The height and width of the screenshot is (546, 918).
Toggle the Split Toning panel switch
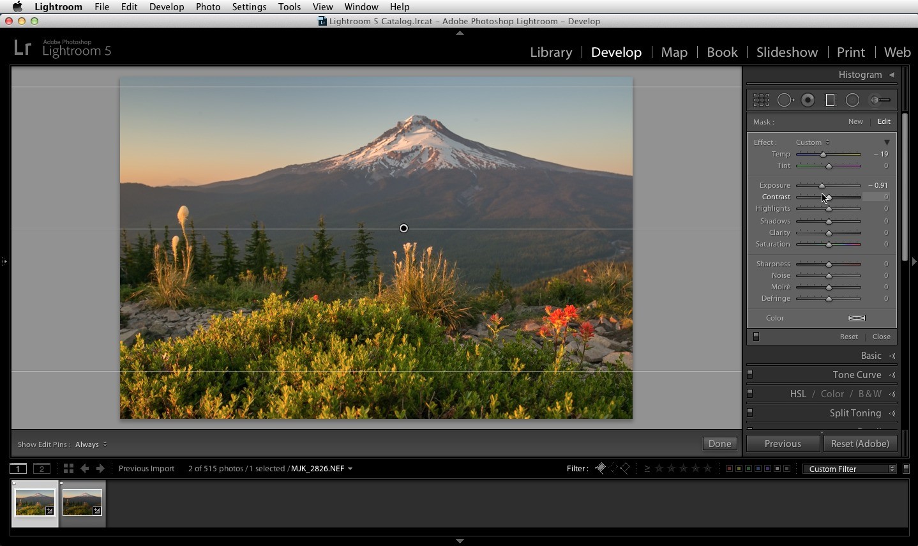[x=750, y=413]
